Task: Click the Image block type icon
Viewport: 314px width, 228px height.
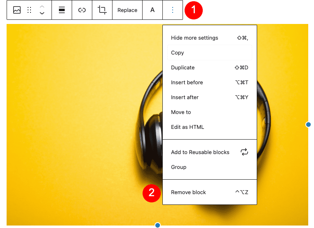Action: 17,10
